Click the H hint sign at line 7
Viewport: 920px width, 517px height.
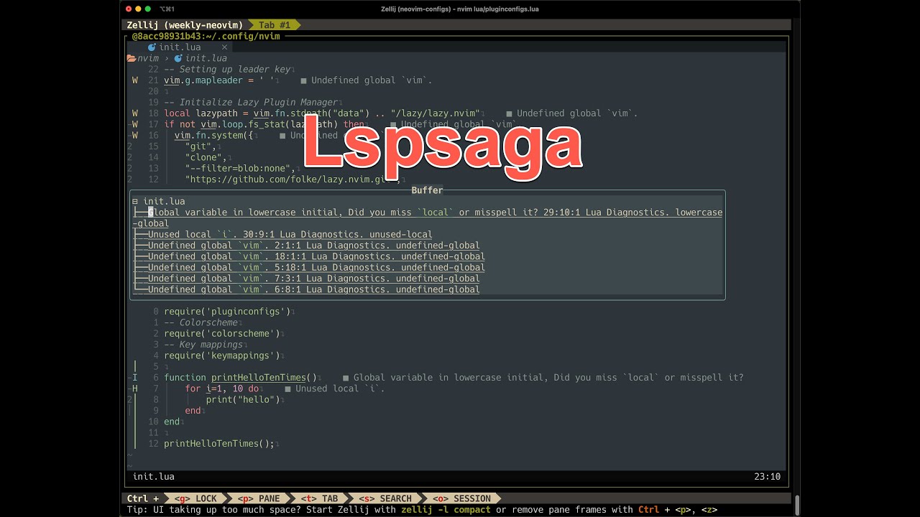[x=135, y=388]
